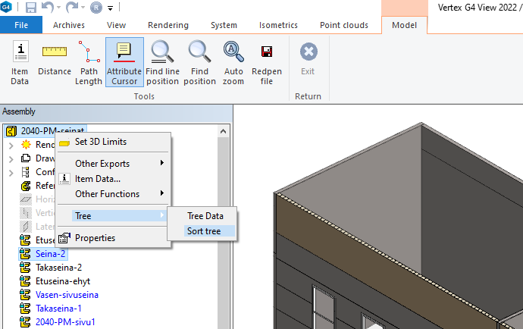Screen dimensions: 523x329
Task: Click Set 3D Limits menu entry
Action: tap(100, 142)
